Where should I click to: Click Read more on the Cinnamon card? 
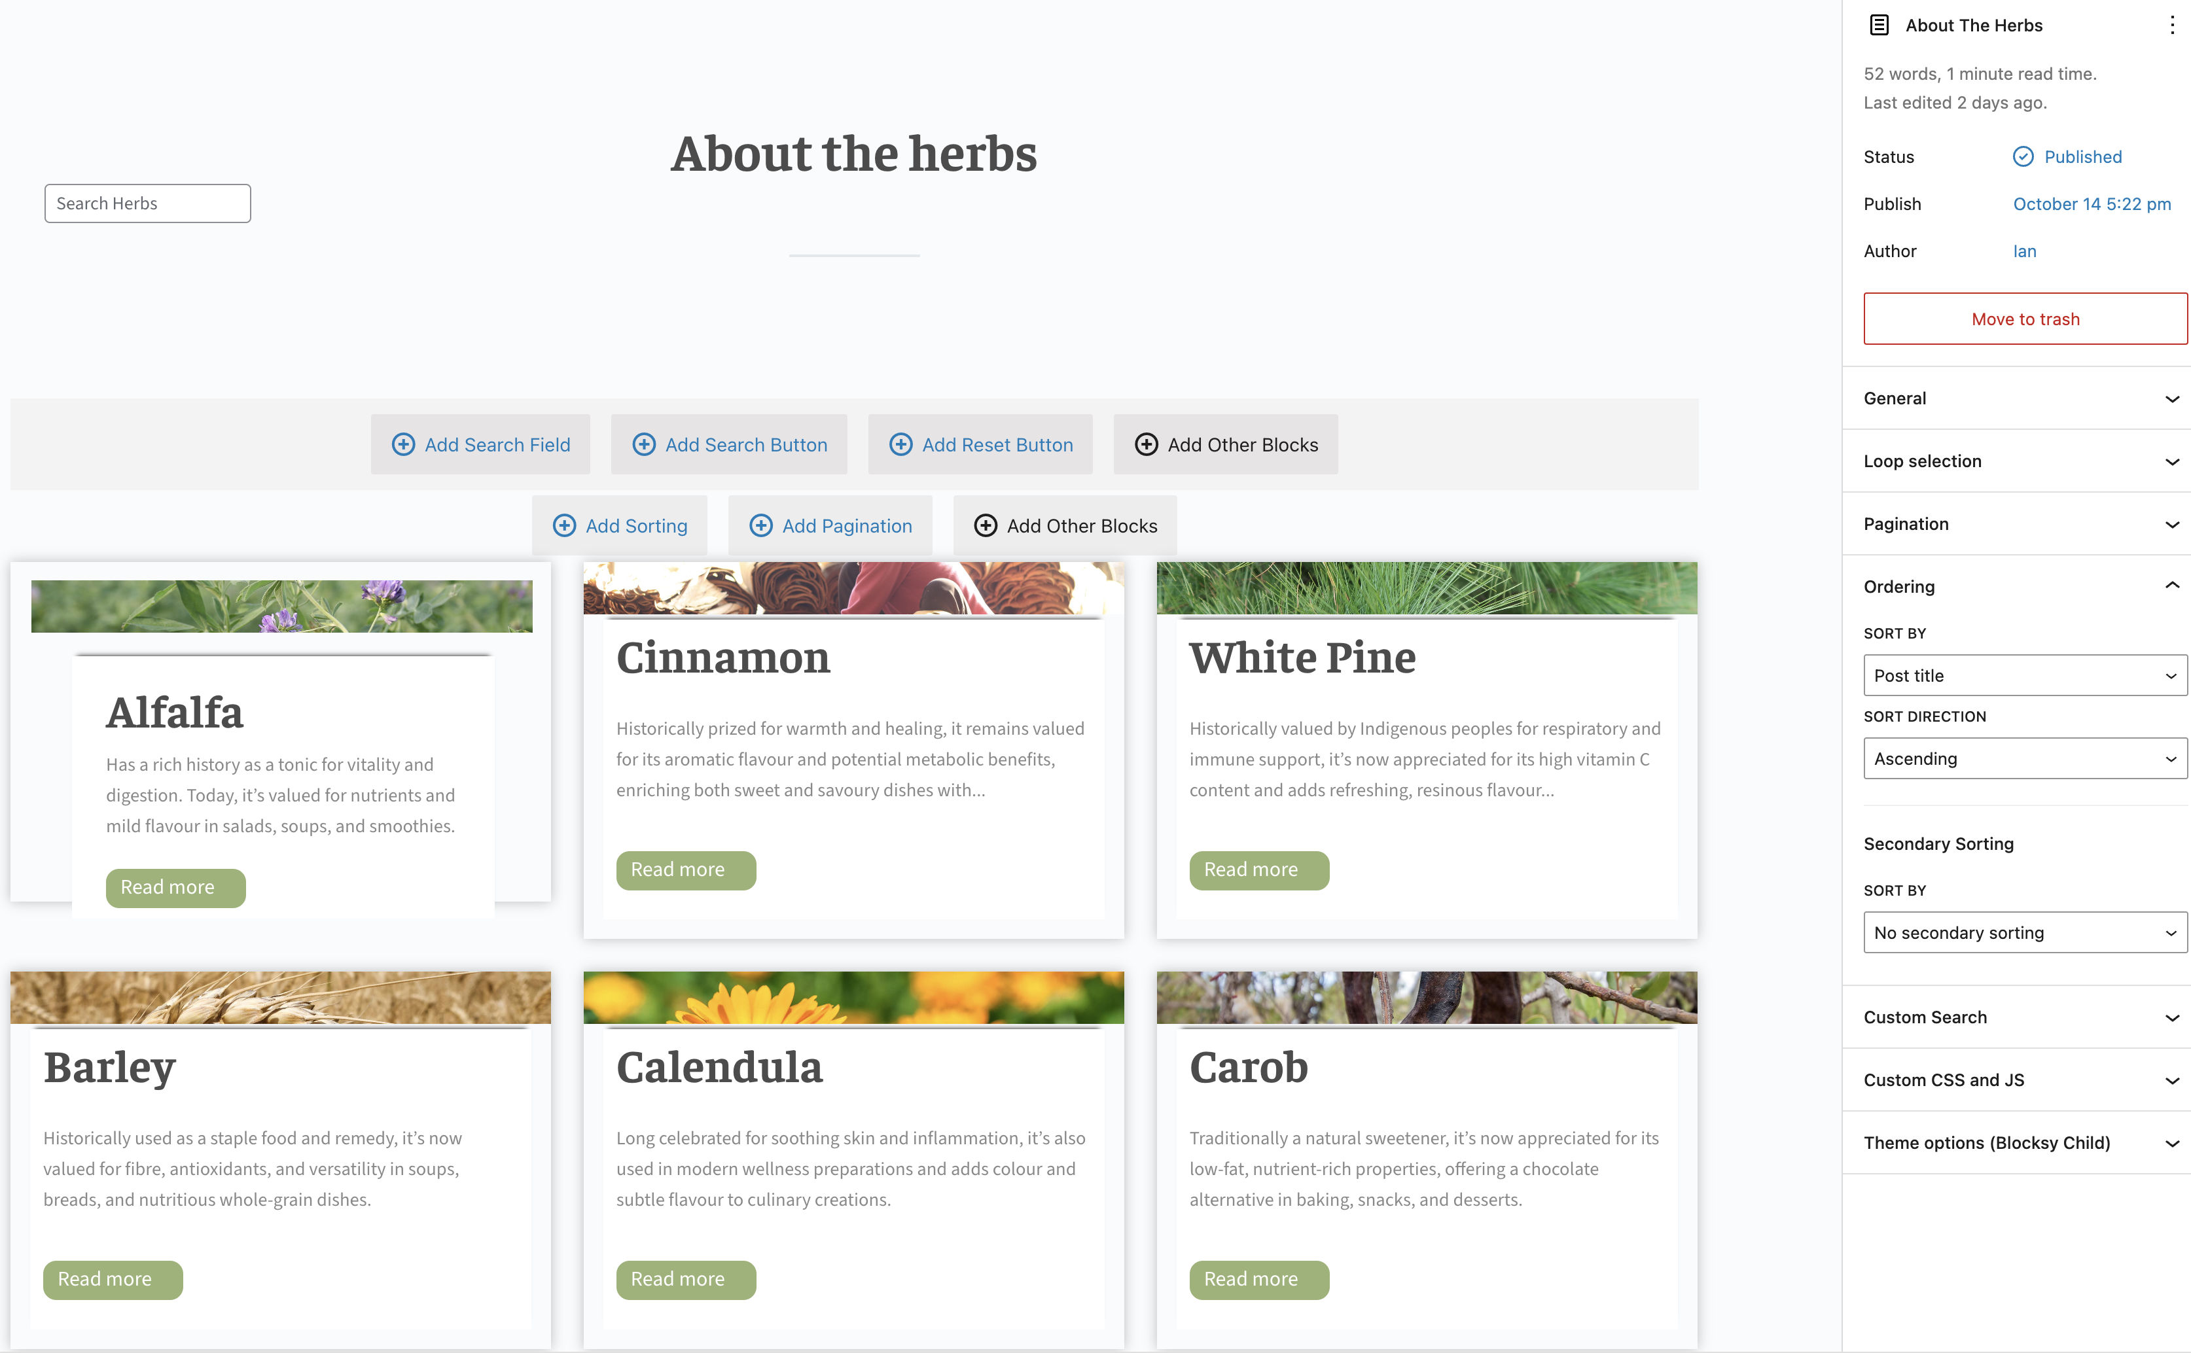tap(686, 870)
